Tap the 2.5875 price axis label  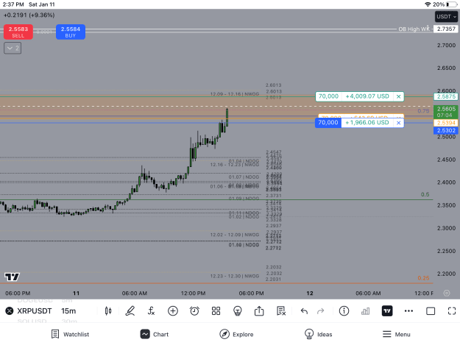(446, 96)
